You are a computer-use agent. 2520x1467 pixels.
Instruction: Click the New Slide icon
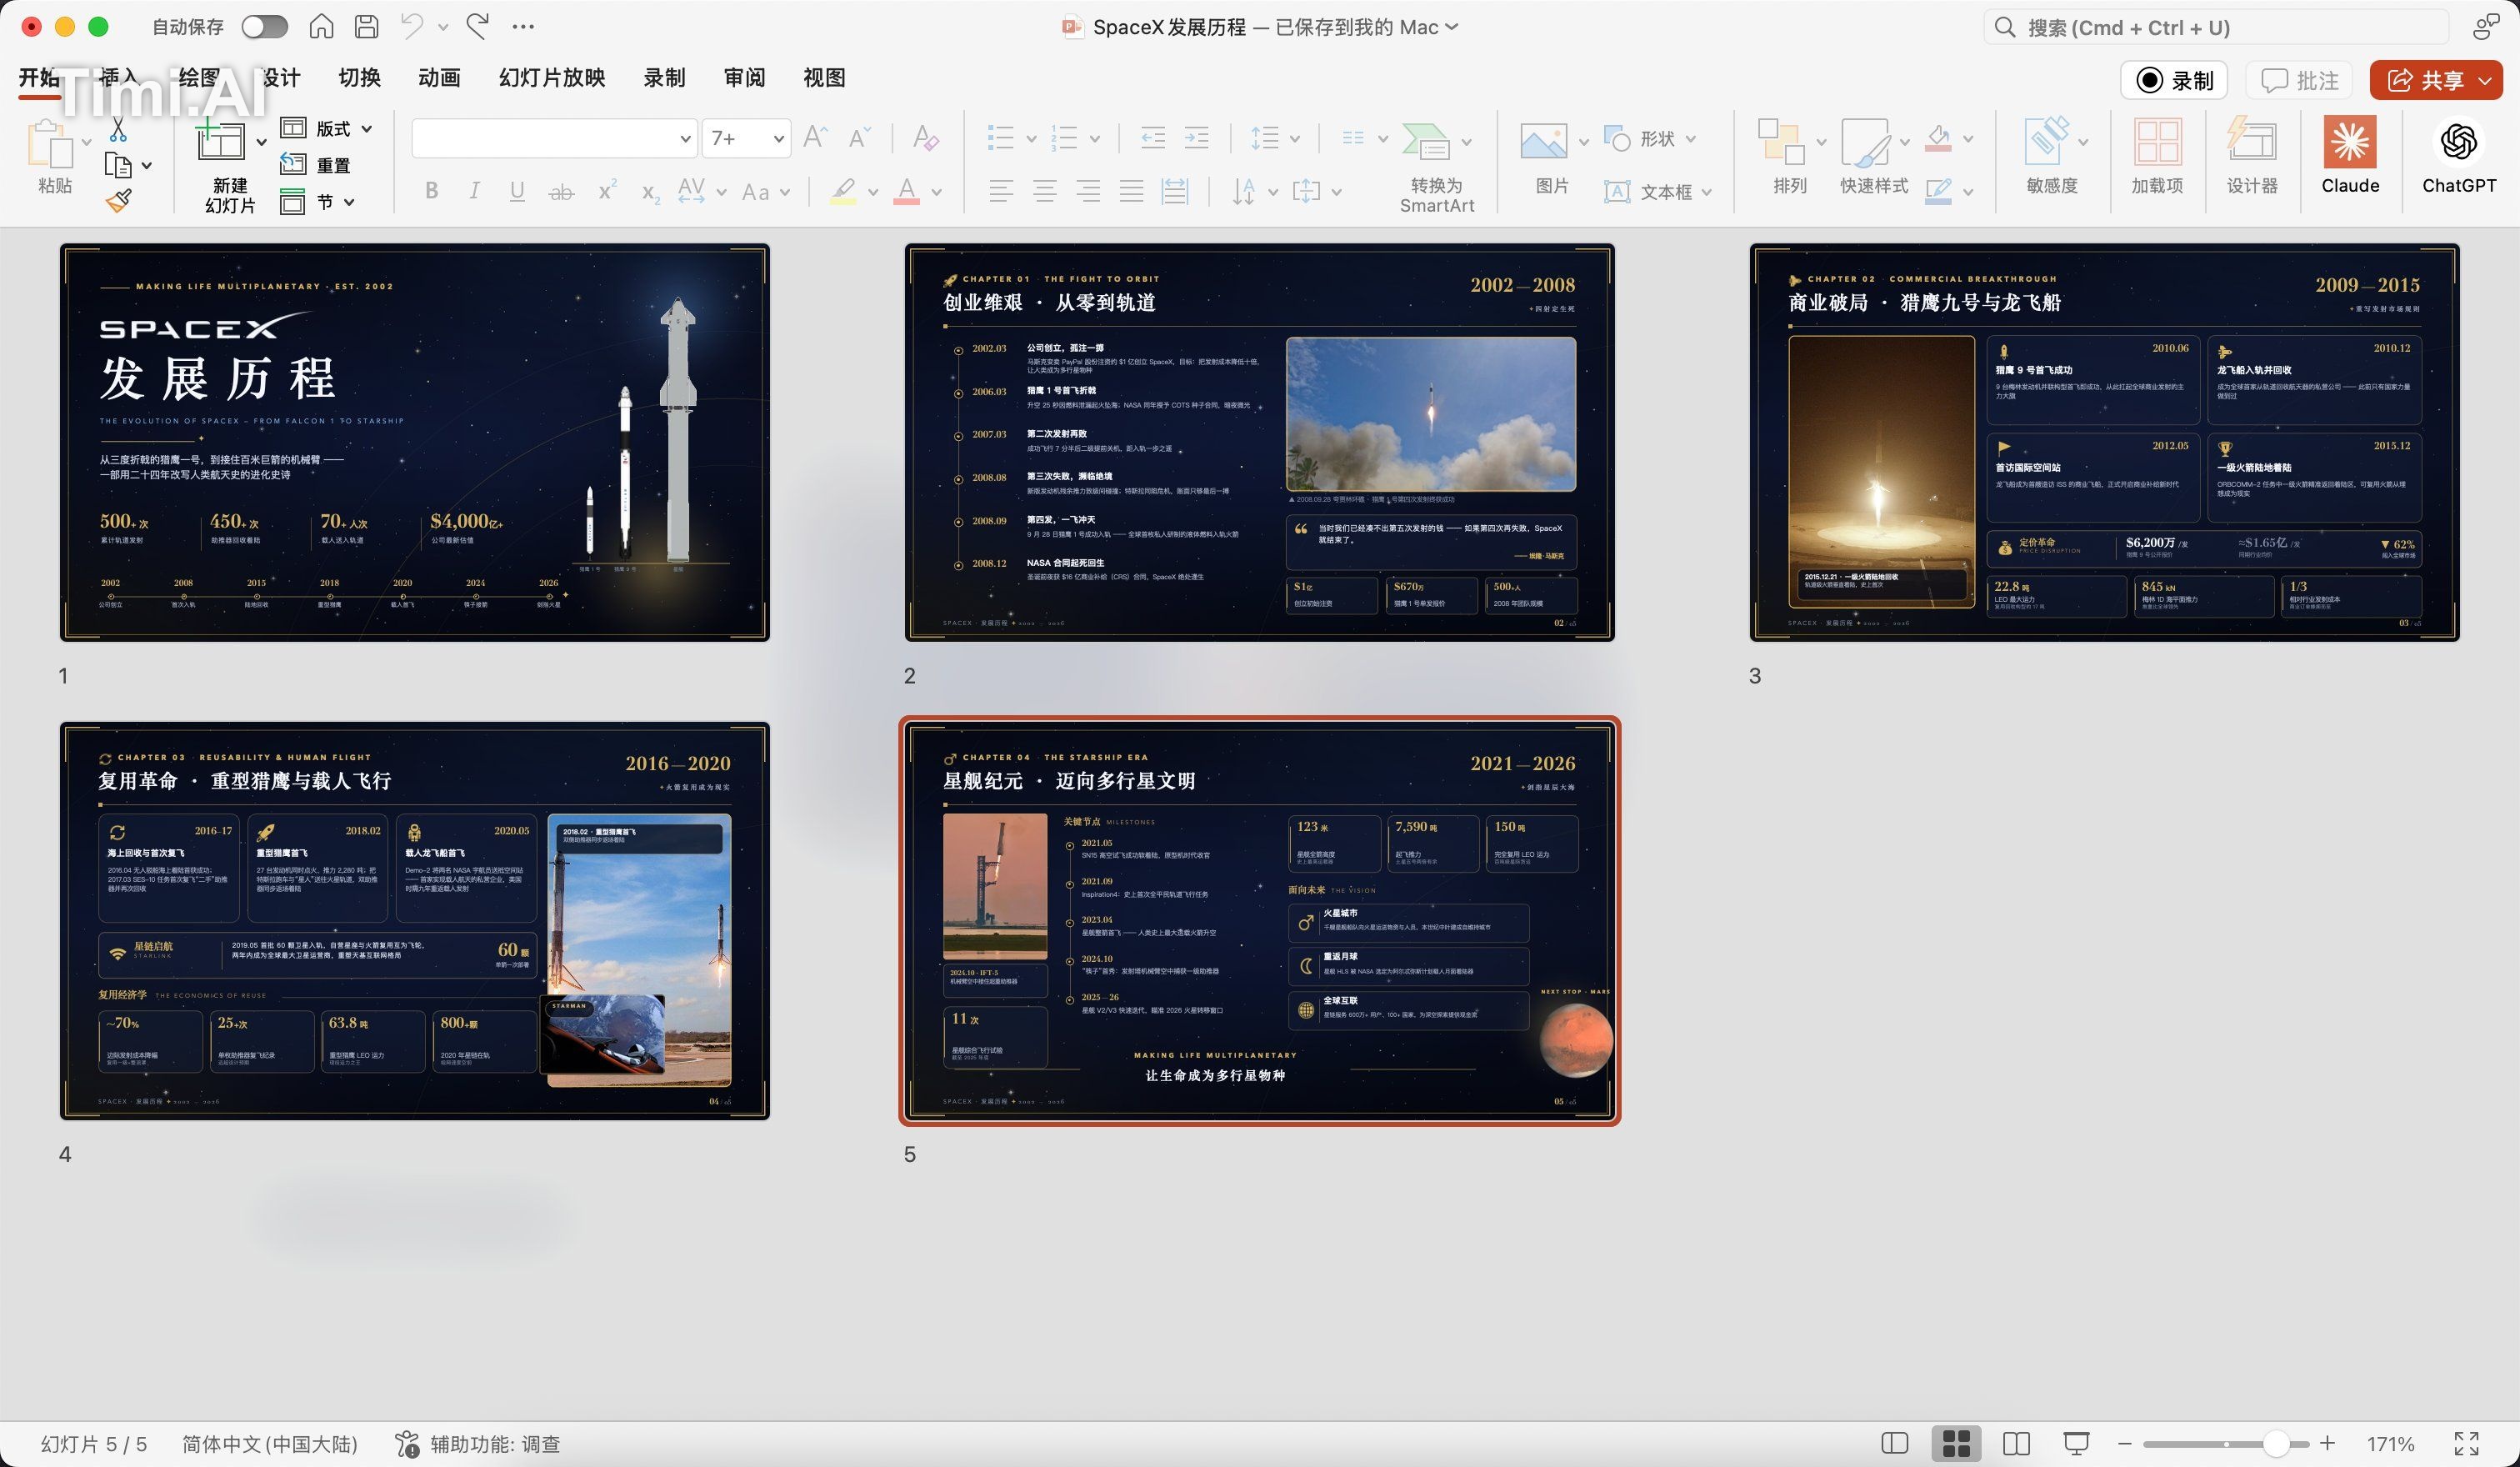click(220, 140)
